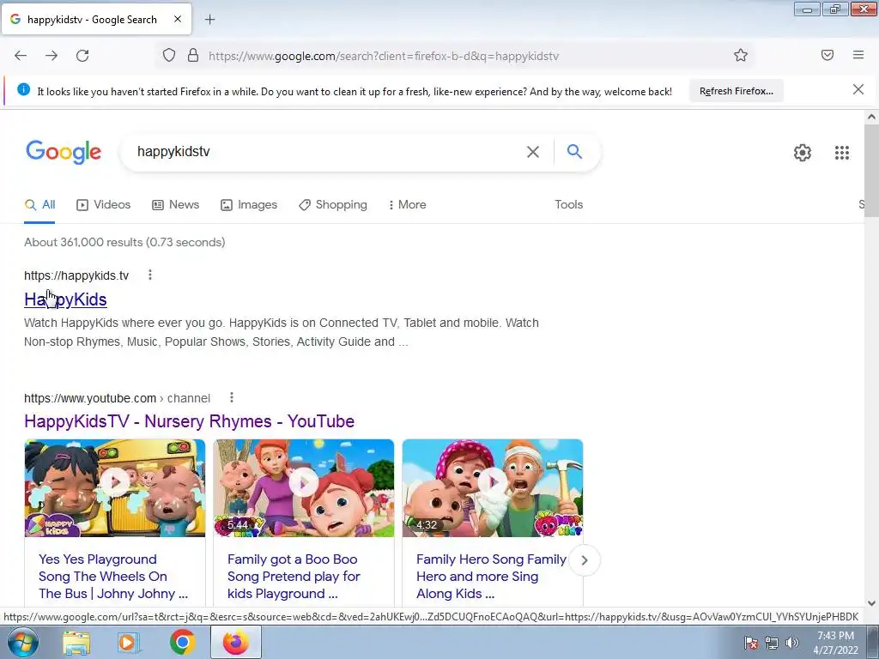879x659 pixels.
Task: Open a new browser tab
Action: (x=209, y=20)
